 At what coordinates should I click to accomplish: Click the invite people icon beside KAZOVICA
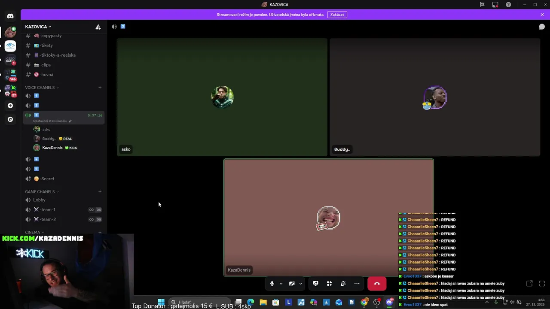(x=98, y=27)
